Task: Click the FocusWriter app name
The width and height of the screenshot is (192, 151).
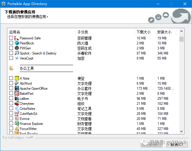Action: (28, 129)
